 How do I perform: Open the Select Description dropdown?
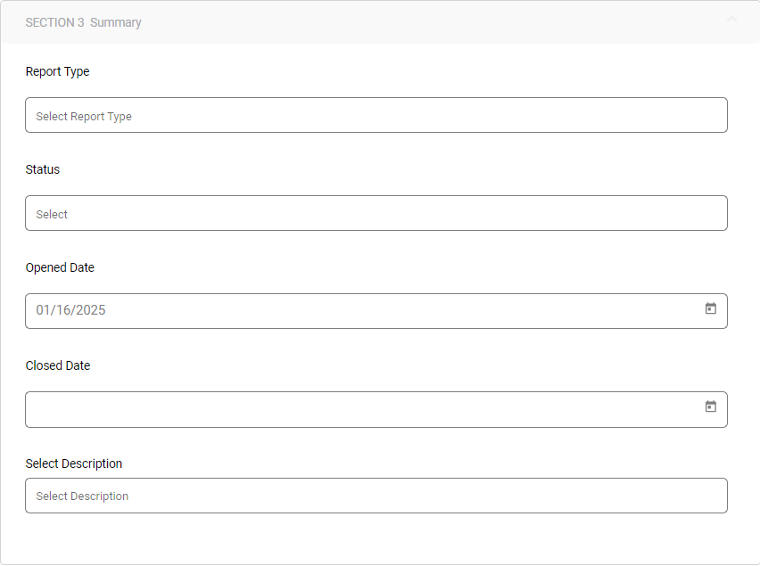coord(376,496)
